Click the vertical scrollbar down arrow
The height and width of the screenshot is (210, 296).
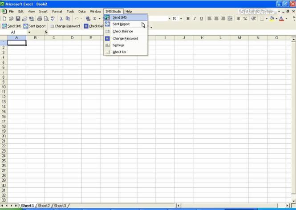293,201
